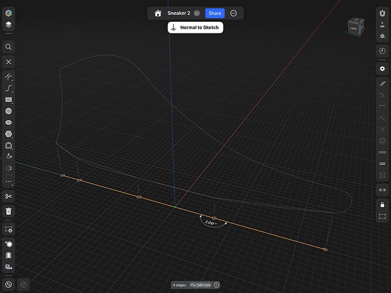391x293 pixels.
Task: Click the orientation view cube
Action: (356, 26)
